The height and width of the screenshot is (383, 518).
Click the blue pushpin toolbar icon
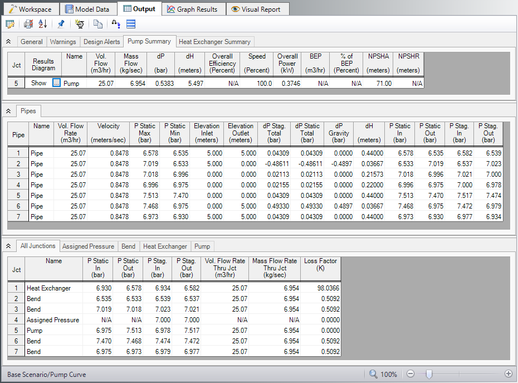[x=61, y=24]
